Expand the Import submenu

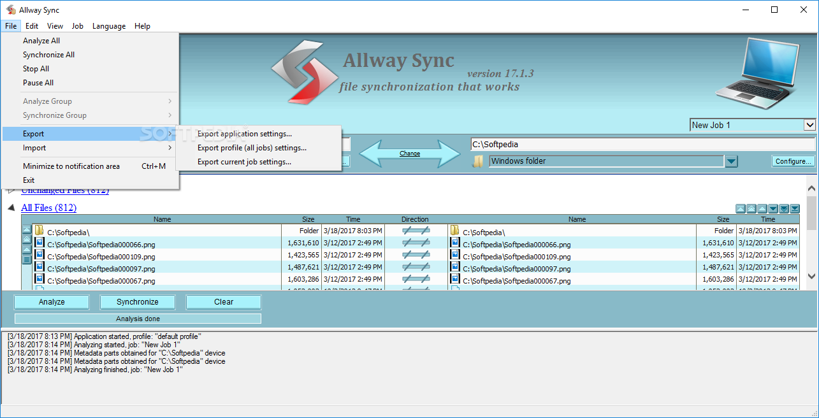(x=90, y=148)
